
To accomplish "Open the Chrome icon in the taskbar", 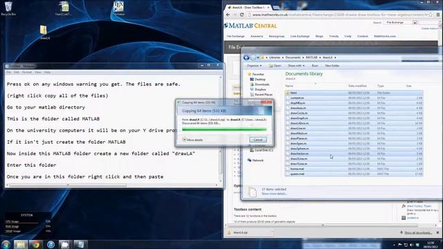I will coord(36,244).
